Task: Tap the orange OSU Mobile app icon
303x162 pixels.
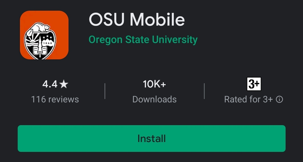Action: click(x=44, y=35)
